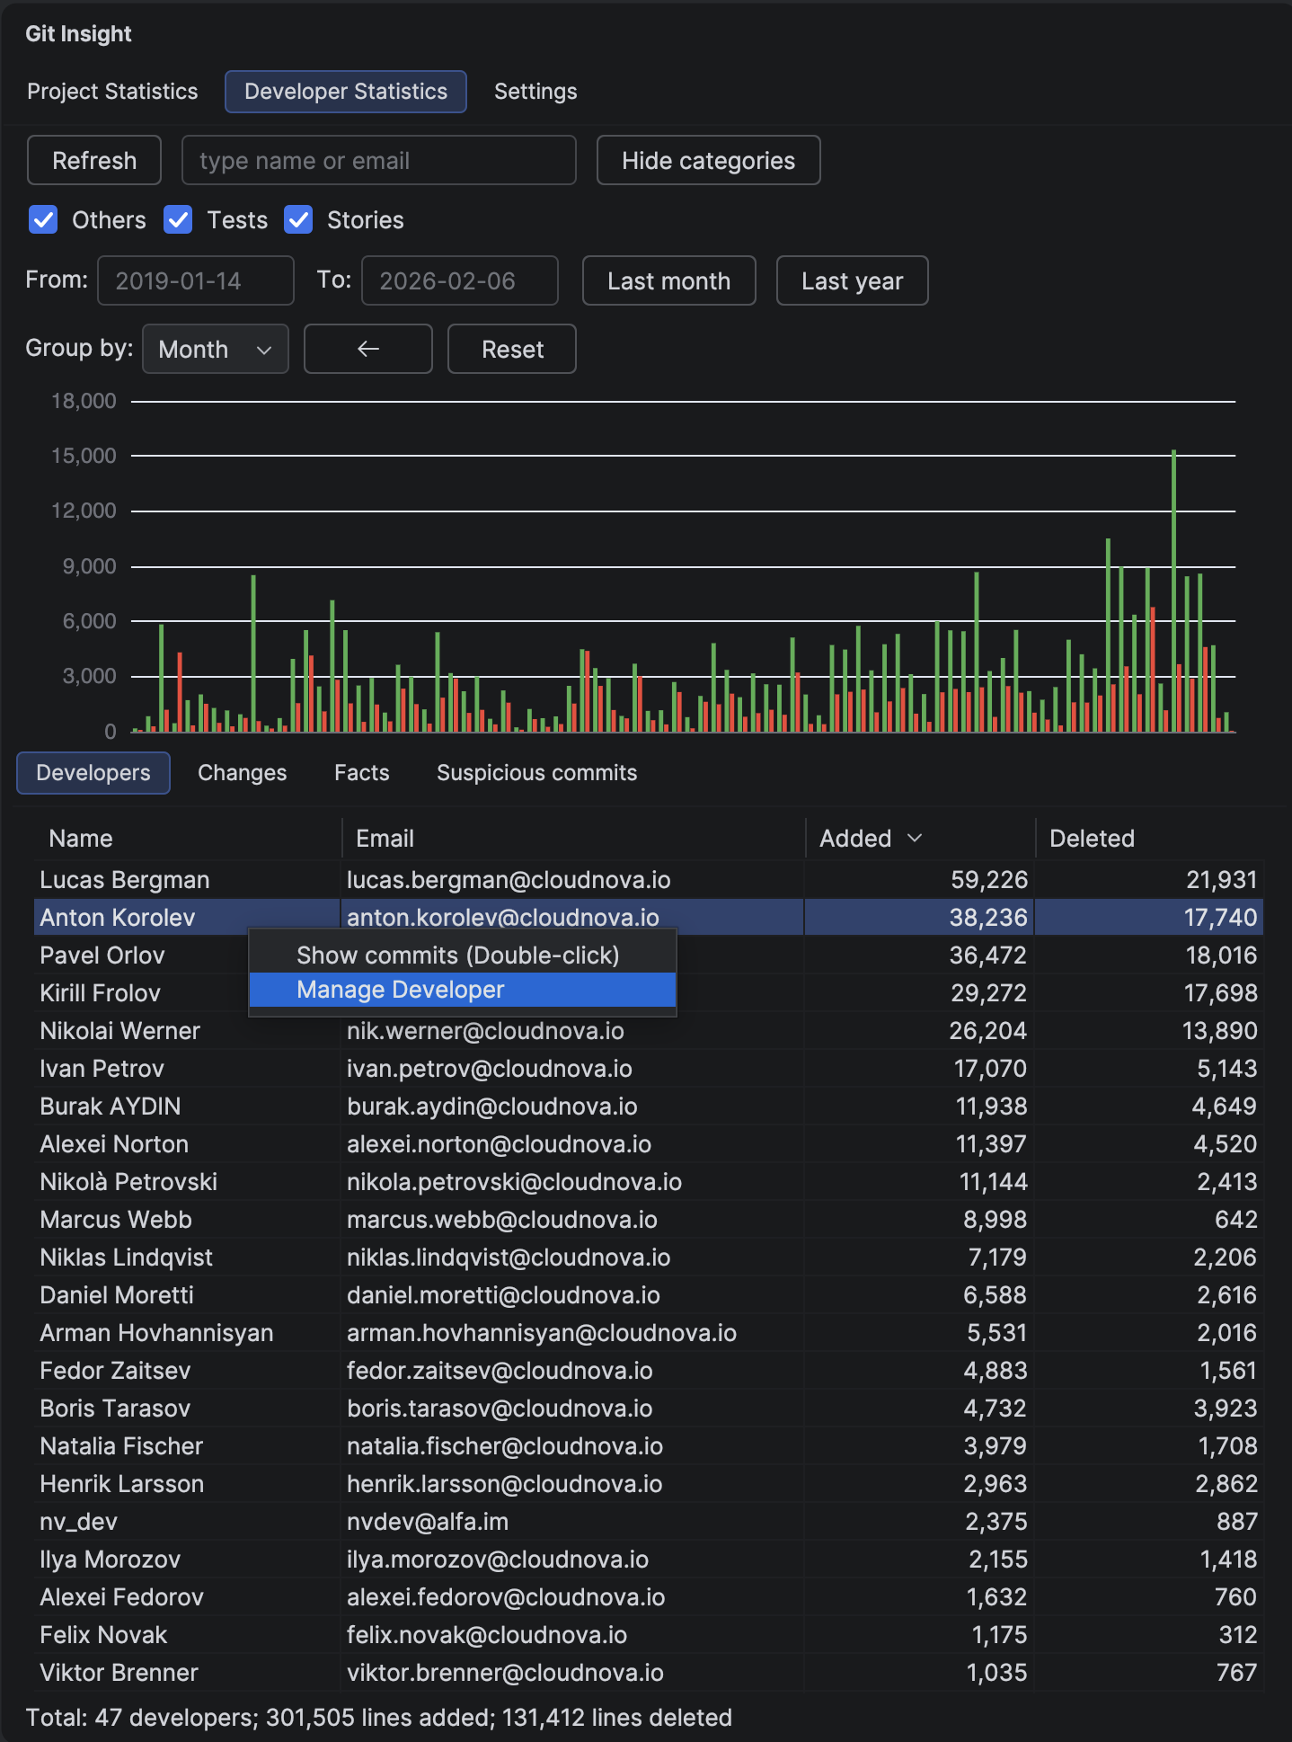Focus the name or email search field
This screenshot has height=1742, width=1292.
click(x=379, y=160)
